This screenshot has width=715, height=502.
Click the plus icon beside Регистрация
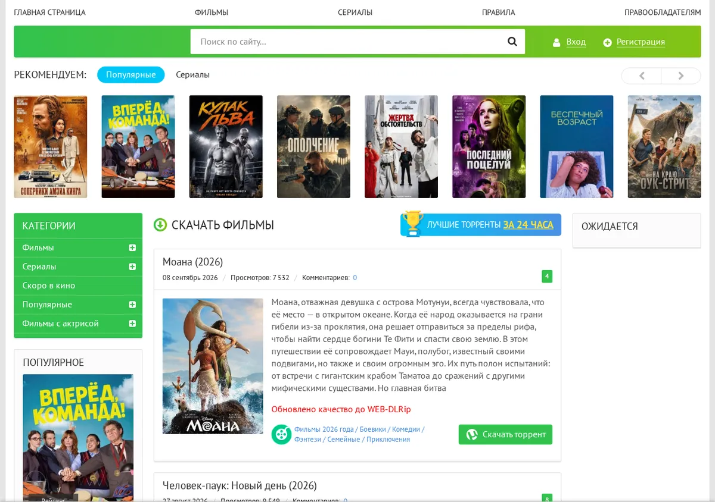click(607, 42)
